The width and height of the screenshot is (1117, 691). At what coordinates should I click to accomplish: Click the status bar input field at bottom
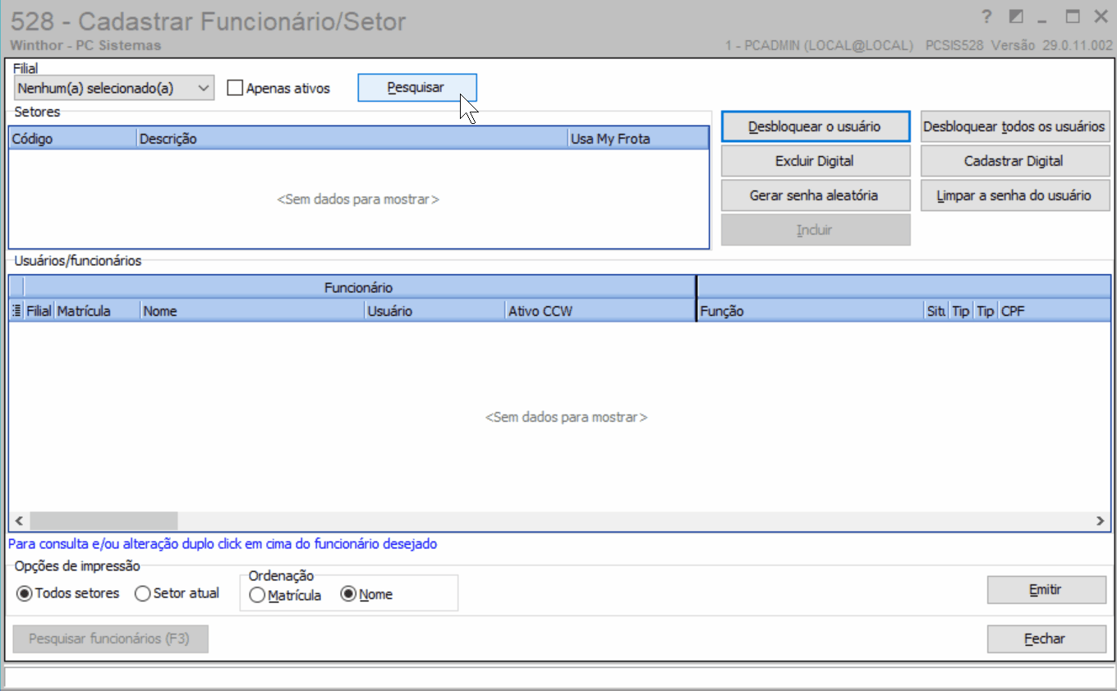(x=558, y=677)
